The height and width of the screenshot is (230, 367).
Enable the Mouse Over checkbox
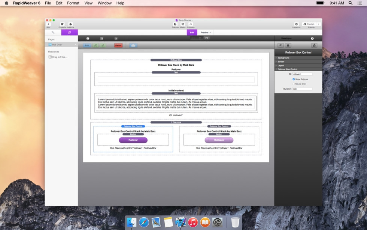point(294,84)
